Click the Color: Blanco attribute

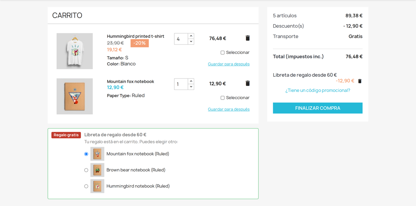click(121, 64)
